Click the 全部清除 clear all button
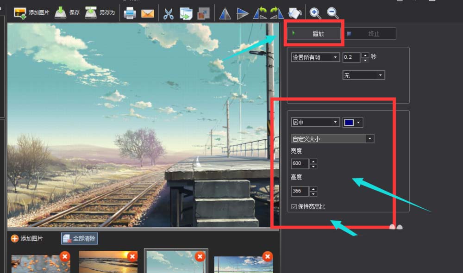 [x=80, y=238]
